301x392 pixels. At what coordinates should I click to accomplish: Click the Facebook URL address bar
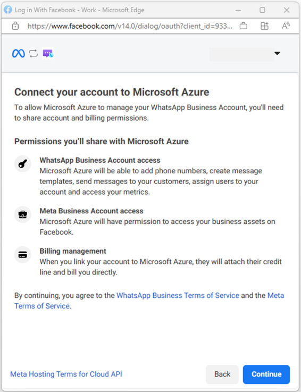[130, 26]
